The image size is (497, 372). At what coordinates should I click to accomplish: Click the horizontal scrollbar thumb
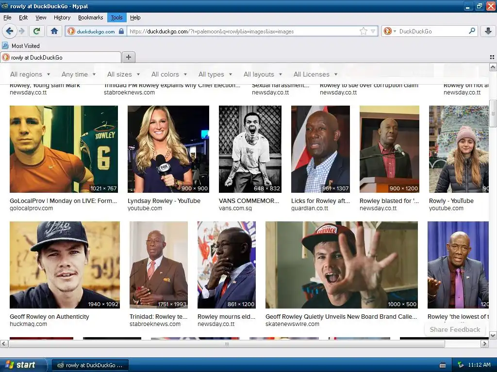(226, 343)
